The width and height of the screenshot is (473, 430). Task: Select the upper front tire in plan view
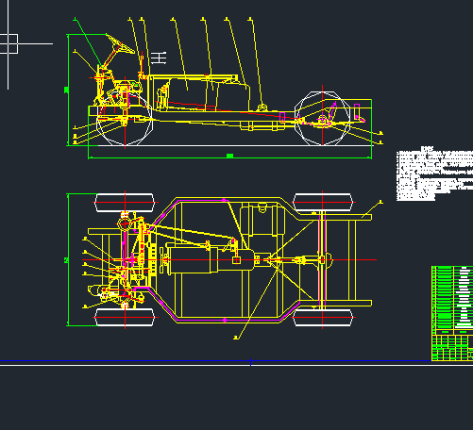pyautogui.click(x=125, y=203)
